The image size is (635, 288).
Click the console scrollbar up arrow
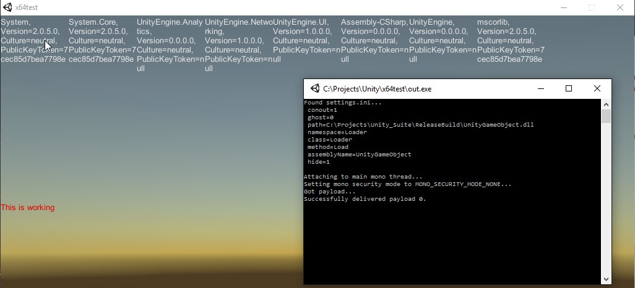[x=606, y=104]
